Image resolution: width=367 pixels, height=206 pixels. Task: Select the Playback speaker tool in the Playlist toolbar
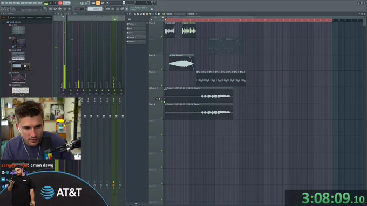[159, 14]
